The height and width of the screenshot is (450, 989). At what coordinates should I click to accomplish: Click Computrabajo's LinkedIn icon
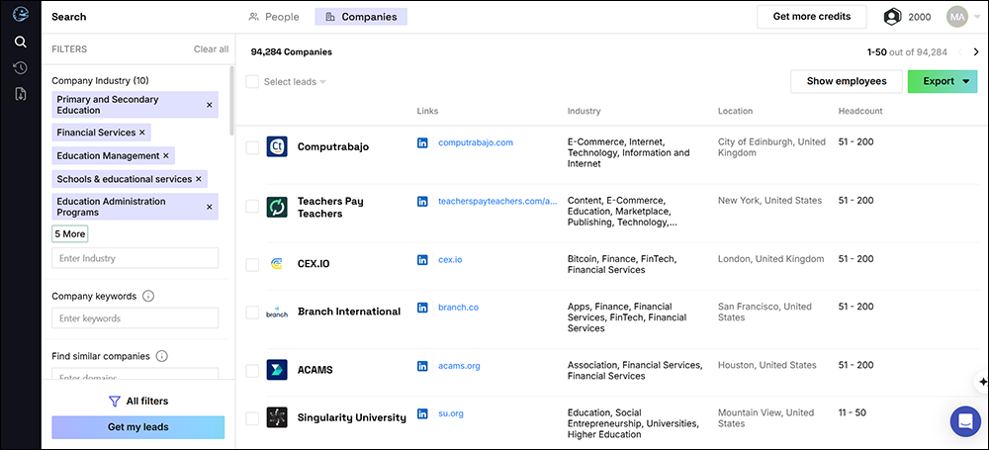(x=423, y=142)
